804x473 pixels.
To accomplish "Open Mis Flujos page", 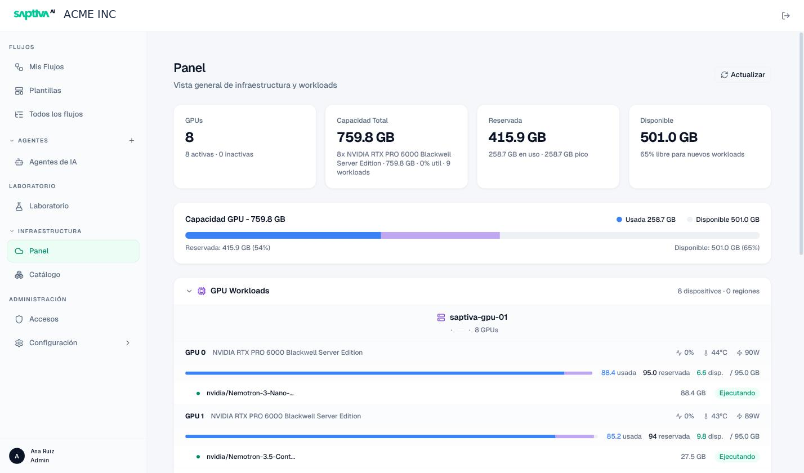I will coord(73,67).
